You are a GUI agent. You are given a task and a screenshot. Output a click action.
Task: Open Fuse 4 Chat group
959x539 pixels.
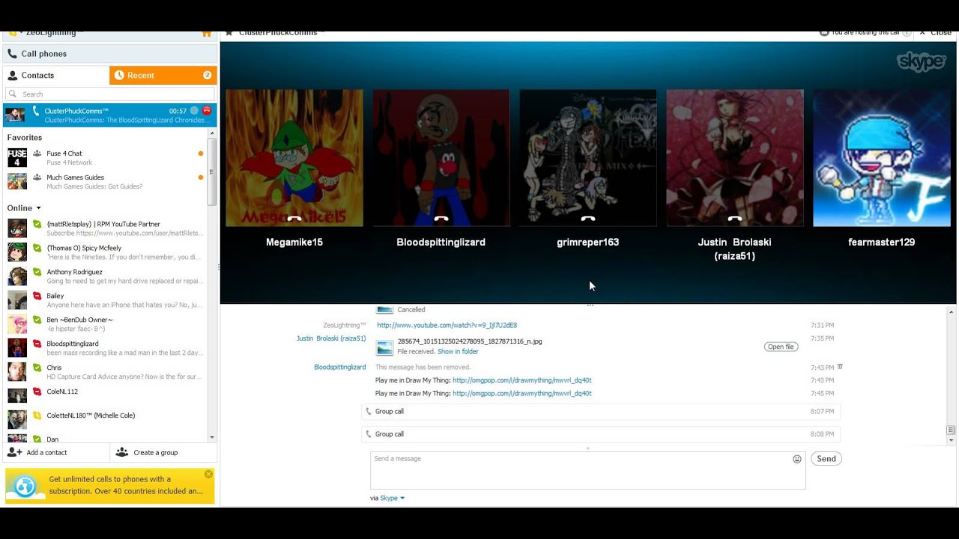105,157
